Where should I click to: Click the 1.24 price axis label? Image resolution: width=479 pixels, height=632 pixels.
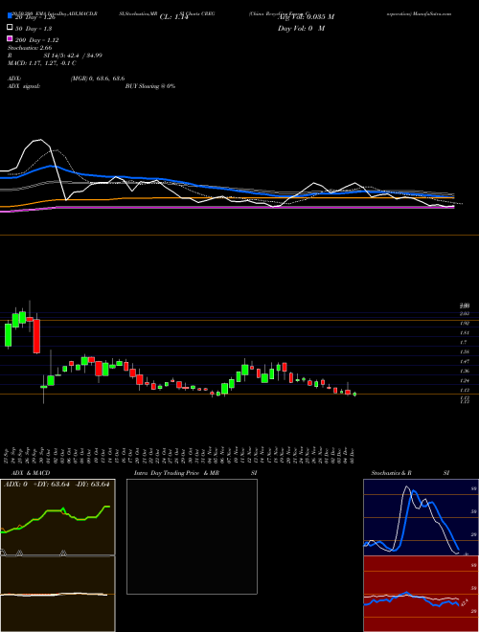coord(465,380)
